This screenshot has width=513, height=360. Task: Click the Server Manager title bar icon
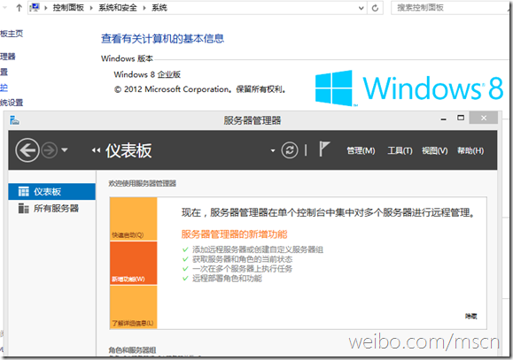coord(15,120)
